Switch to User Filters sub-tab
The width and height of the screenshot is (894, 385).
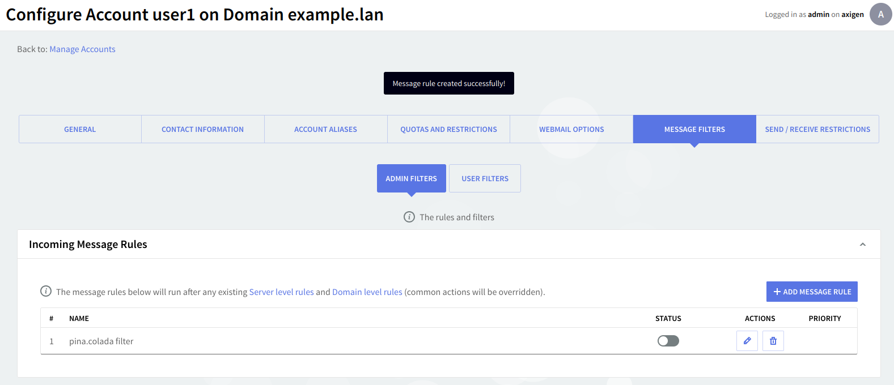coord(485,178)
